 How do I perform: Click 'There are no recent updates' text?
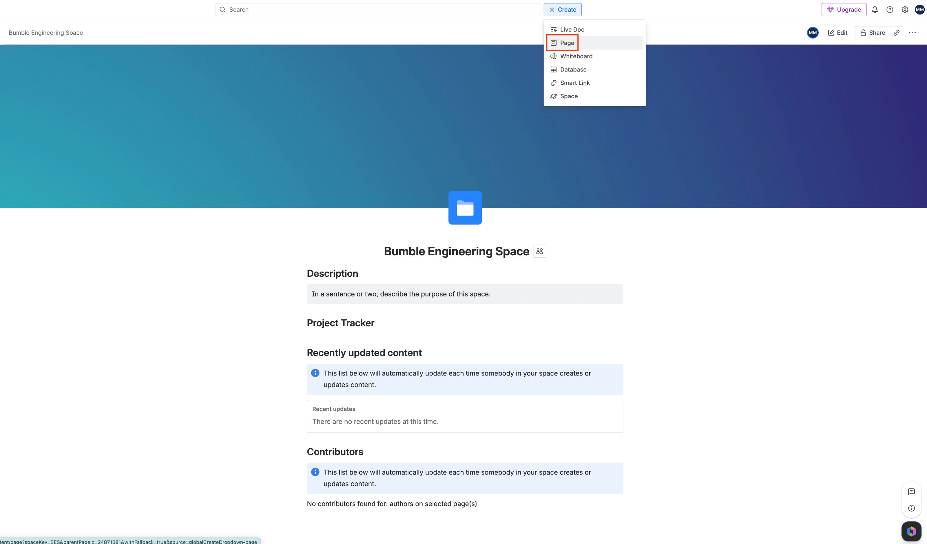[375, 422]
